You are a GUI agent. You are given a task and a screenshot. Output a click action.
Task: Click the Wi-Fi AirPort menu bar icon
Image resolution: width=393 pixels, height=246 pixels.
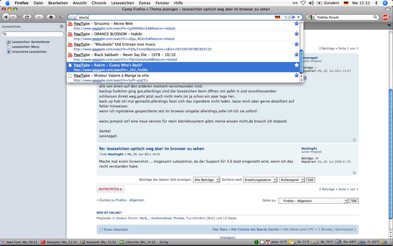pyautogui.click(x=303, y=3)
